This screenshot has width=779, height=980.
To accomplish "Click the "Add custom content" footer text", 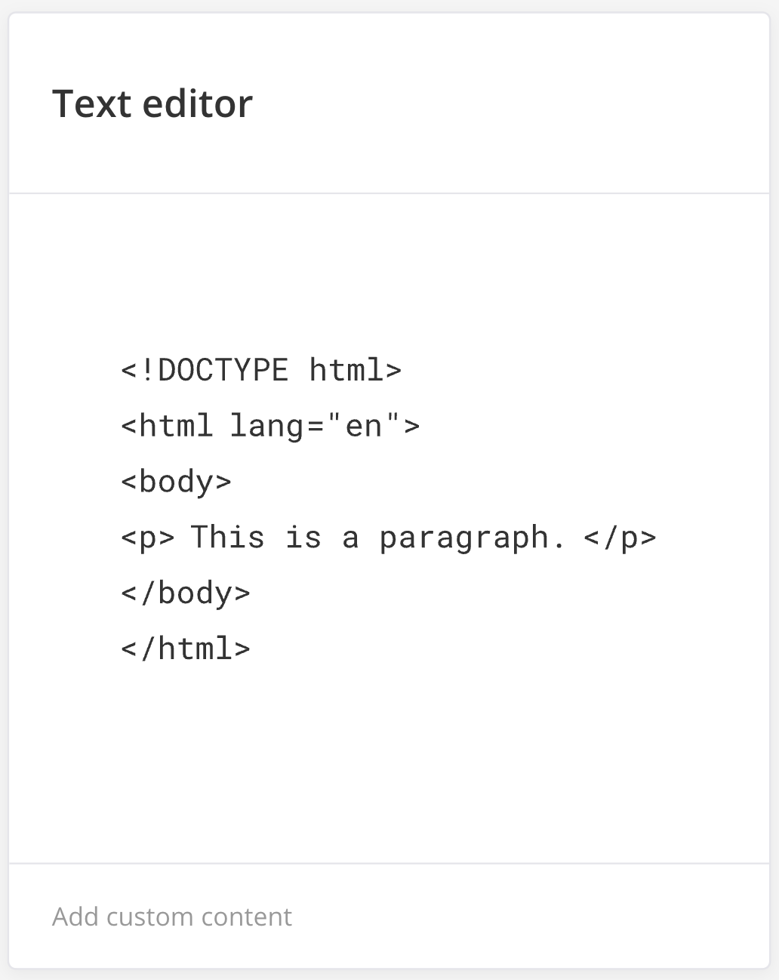I will [171, 917].
